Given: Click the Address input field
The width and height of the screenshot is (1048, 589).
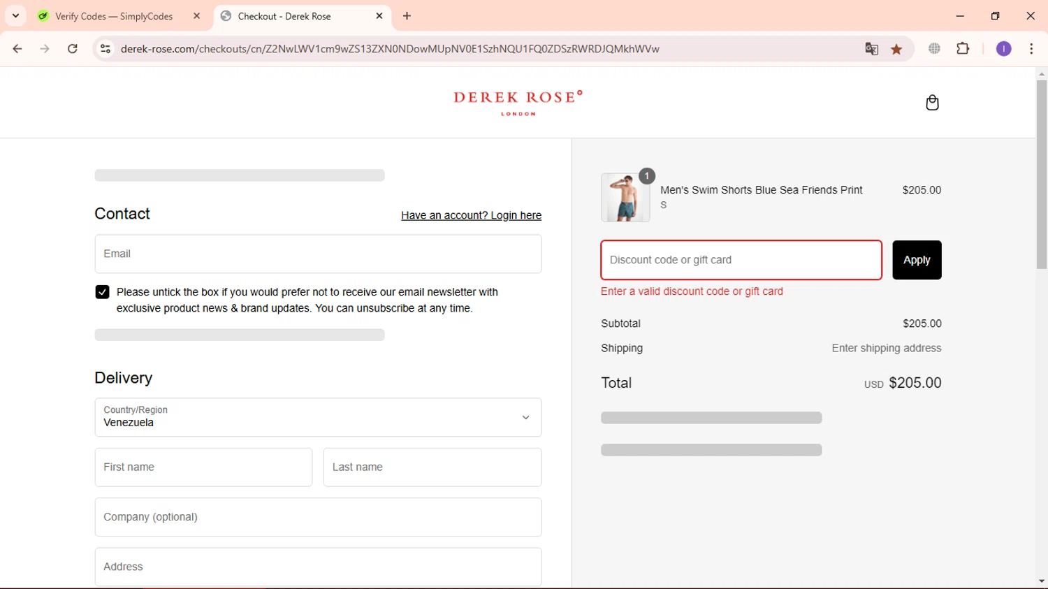Looking at the screenshot, I should [x=318, y=567].
